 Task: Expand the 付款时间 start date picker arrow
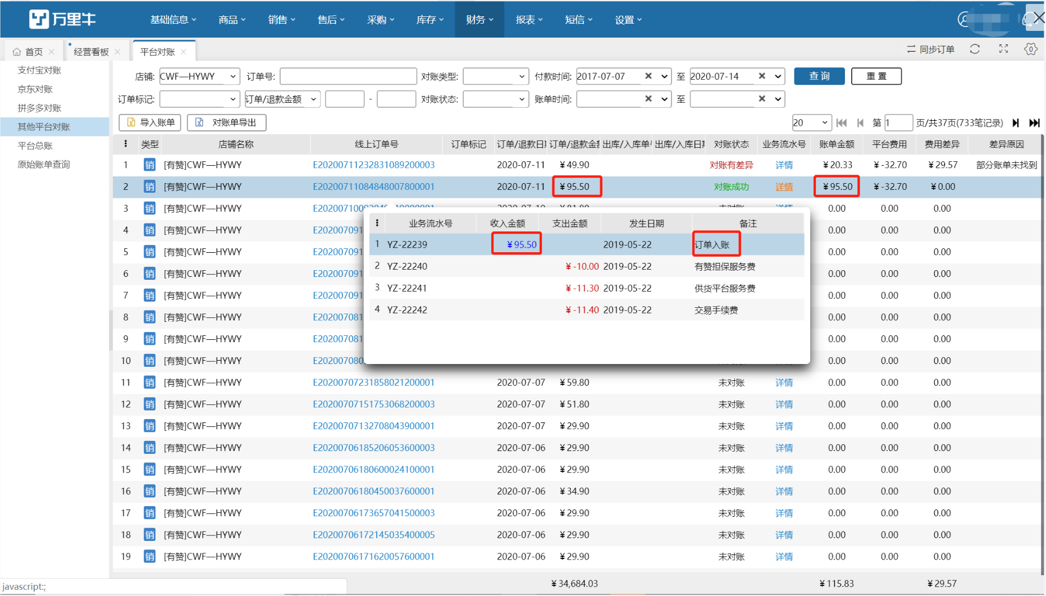click(664, 76)
